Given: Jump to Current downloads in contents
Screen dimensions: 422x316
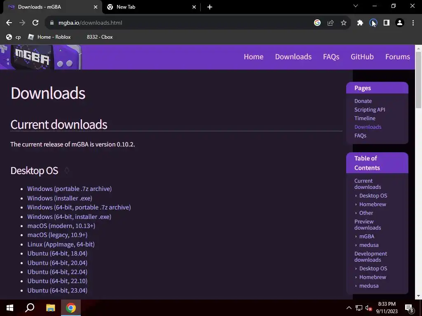Looking at the screenshot, I should click(368, 184).
